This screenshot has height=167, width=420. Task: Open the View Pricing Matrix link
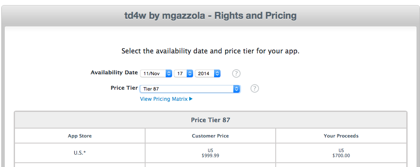coord(166,99)
